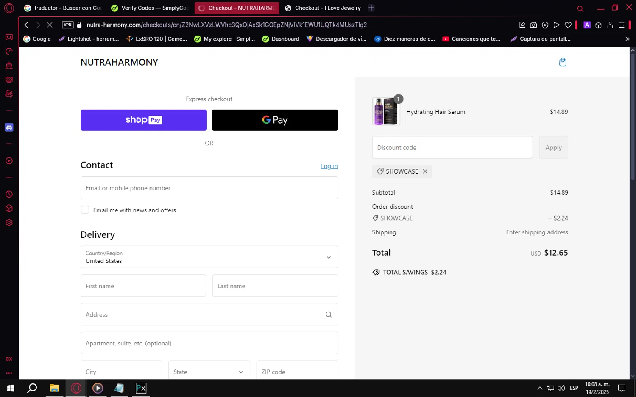Image resolution: width=636 pixels, height=397 pixels.
Task: Open the purple A extension icon
Action: coord(587,25)
